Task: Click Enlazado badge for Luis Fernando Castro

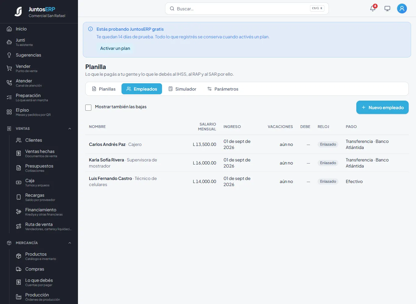Action: tap(328, 181)
